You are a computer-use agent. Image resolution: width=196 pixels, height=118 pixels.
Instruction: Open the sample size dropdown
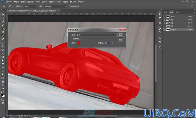click(x=31, y=7)
